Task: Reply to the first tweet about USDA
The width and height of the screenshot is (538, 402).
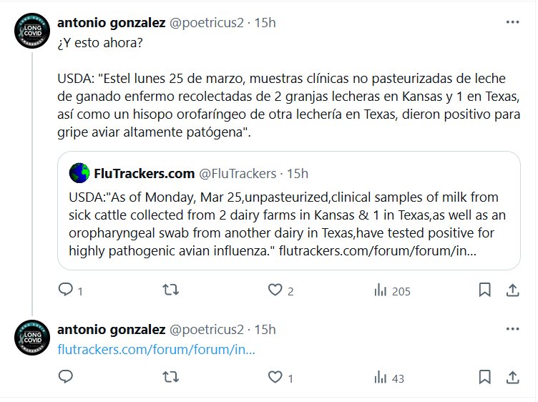Action: coord(66,290)
